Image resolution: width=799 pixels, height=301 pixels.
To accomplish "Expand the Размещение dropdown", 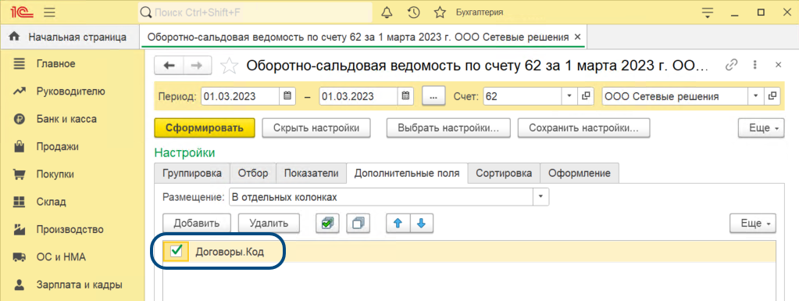I will tap(541, 196).
